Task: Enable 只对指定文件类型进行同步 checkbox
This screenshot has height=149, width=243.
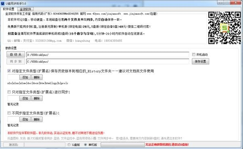Action: pos(9,92)
